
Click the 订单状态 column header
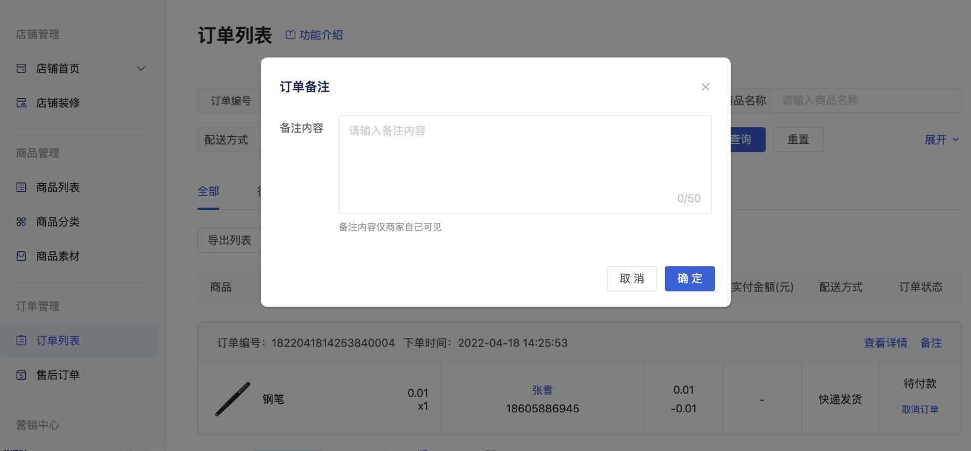(921, 287)
